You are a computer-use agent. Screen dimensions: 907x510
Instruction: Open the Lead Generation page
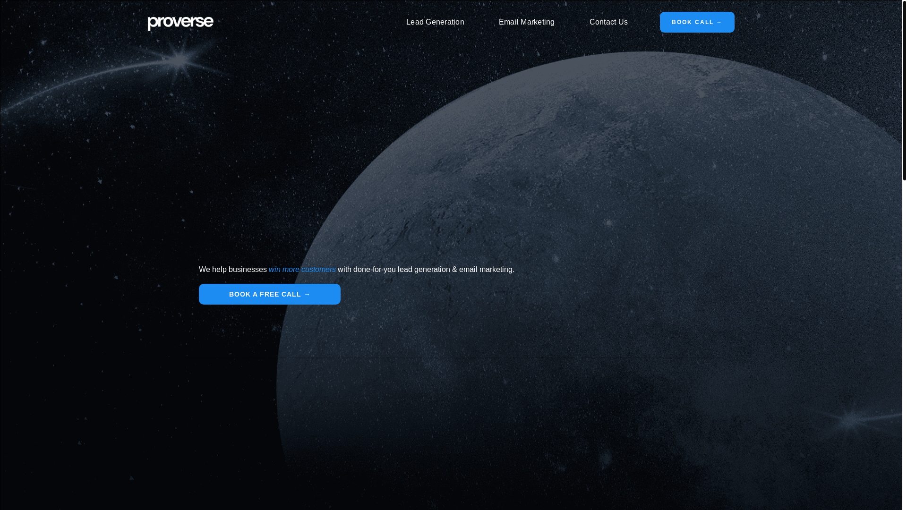click(x=435, y=22)
